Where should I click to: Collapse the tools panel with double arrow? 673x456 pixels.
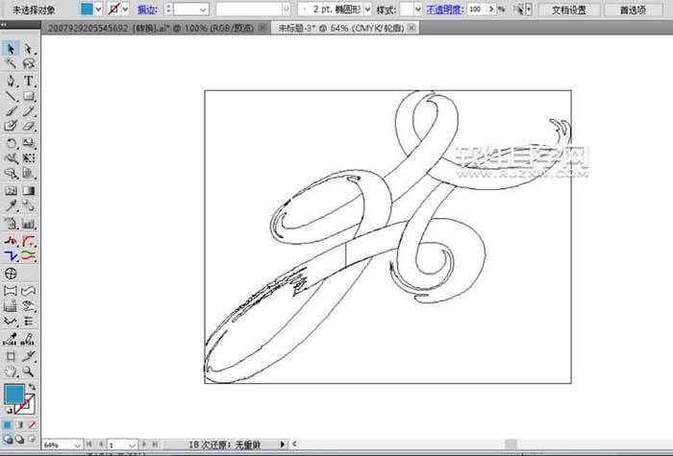[4, 25]
